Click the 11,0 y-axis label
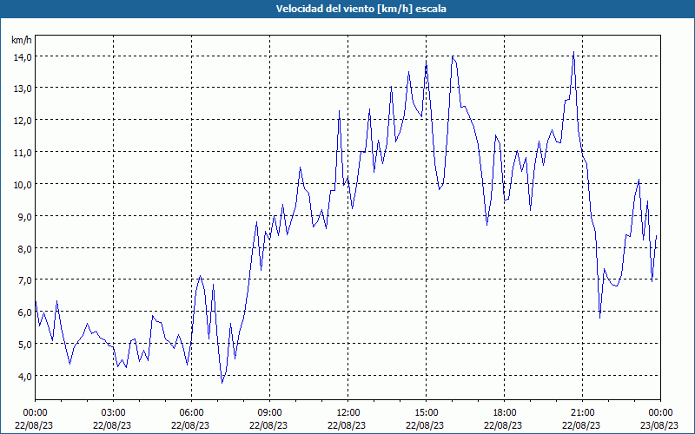 (23, 153)
